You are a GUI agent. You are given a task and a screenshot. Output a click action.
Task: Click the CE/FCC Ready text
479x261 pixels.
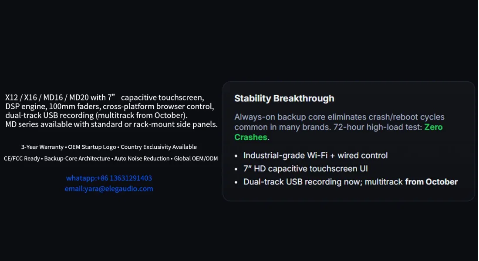point(22,158)
